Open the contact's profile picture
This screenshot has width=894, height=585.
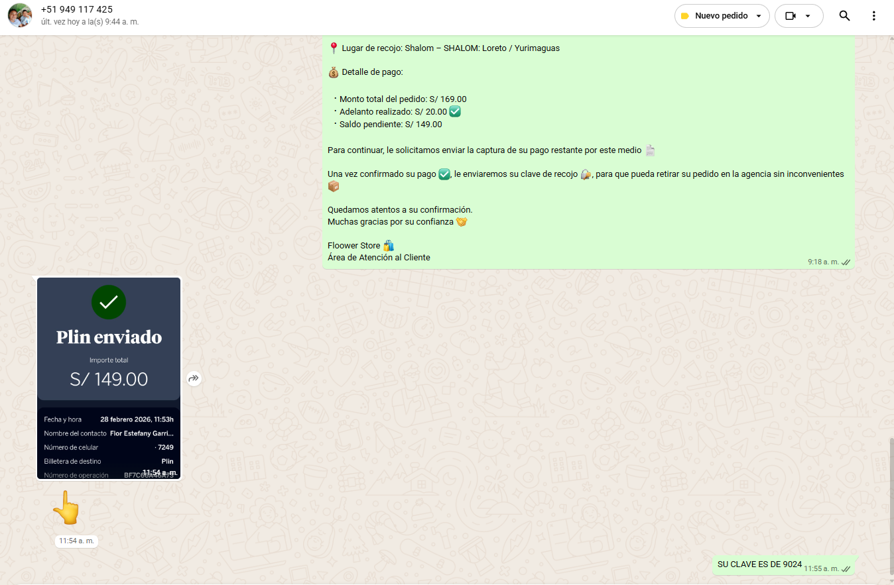tap(20, 15)
